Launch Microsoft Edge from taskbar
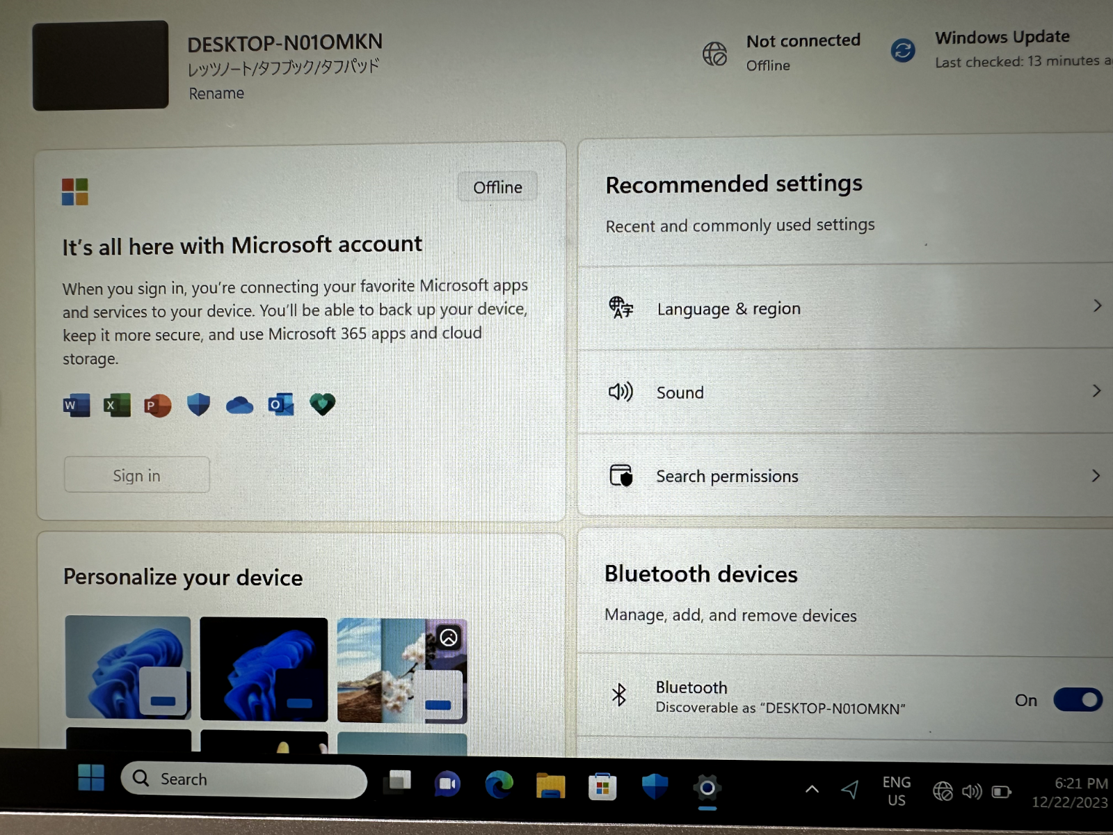This screenshot has height=835, width=1113. tap(499, 785)
